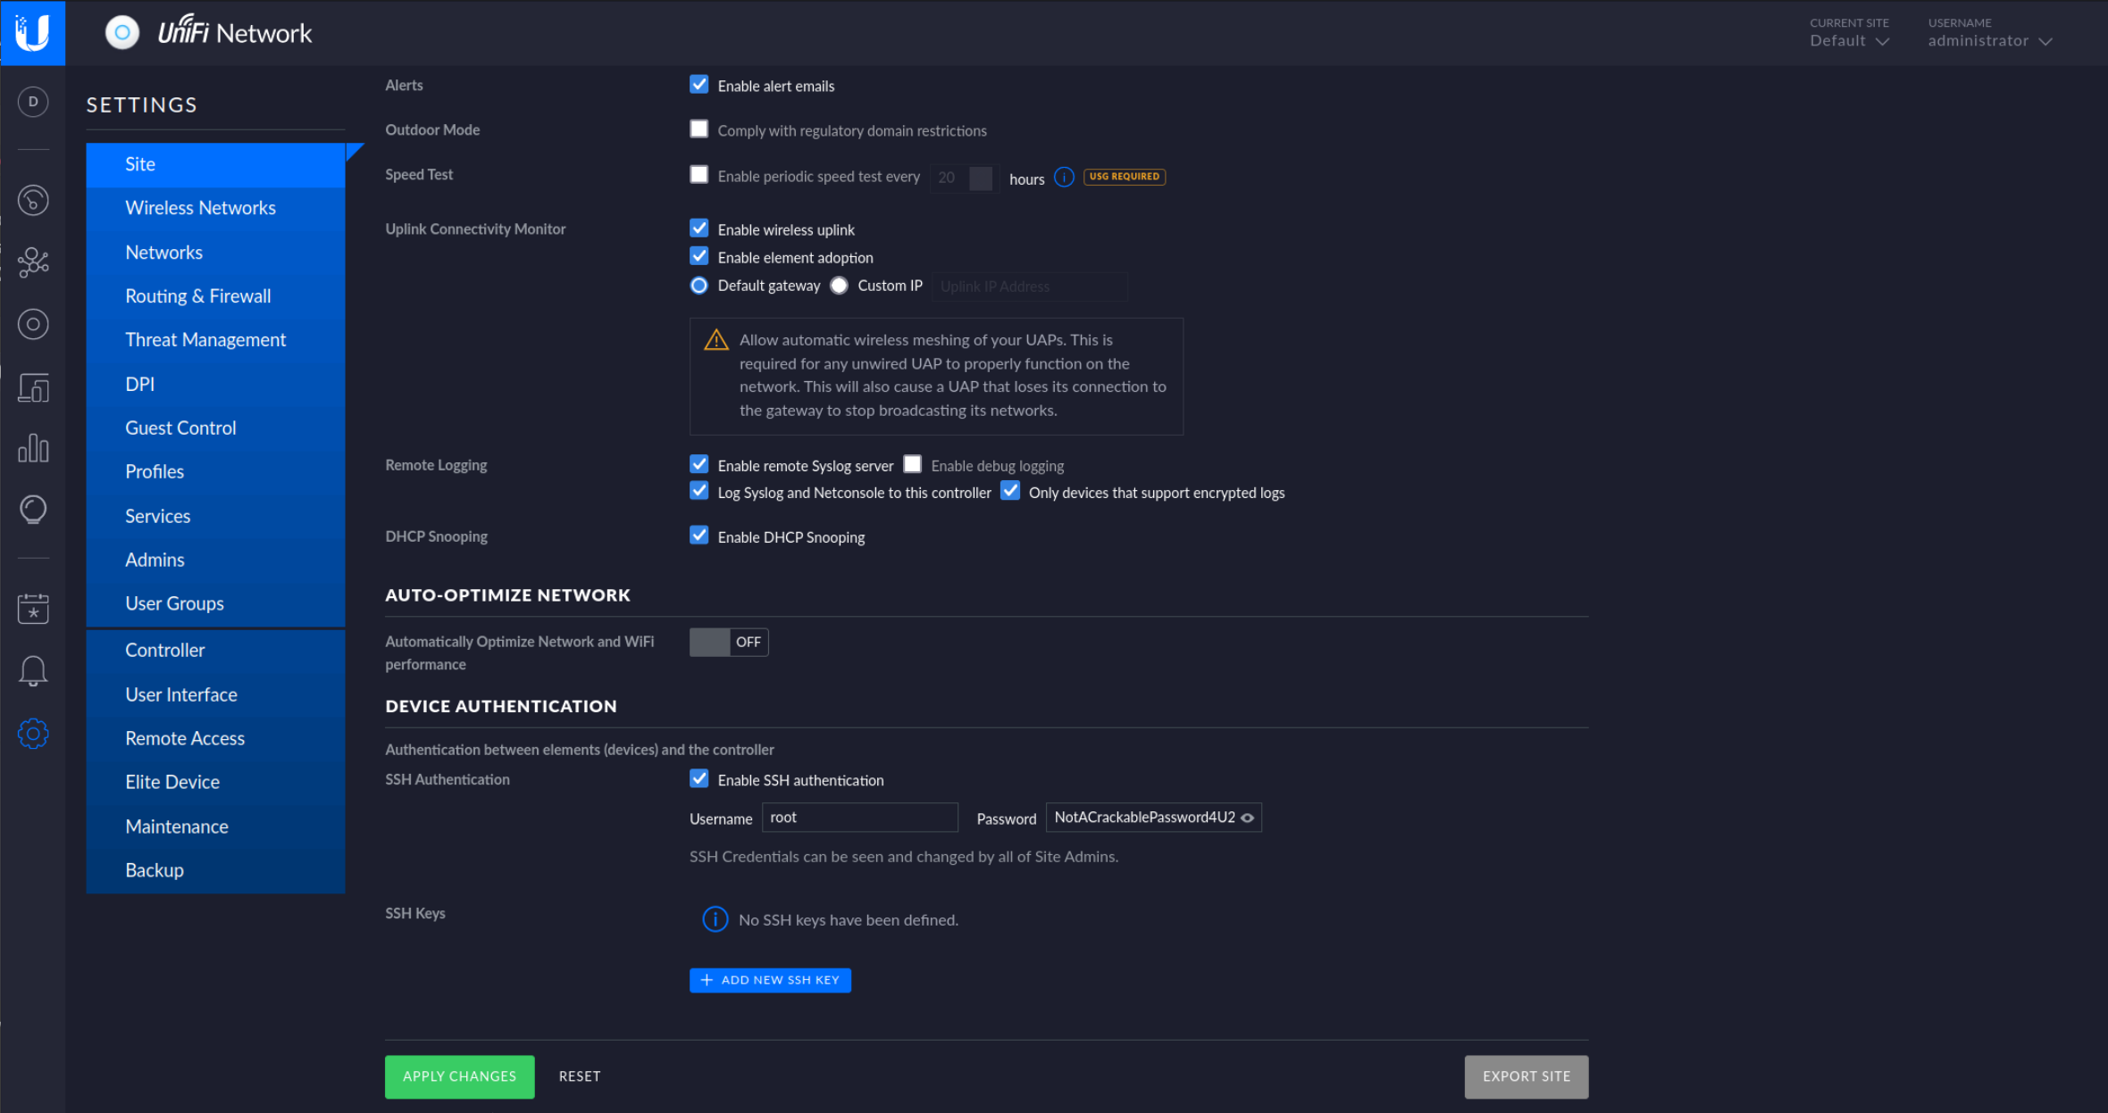This screenshot has width=2108, height=1113.
Task: Select the Custom IP radio button
Action: tap(839, 285)
